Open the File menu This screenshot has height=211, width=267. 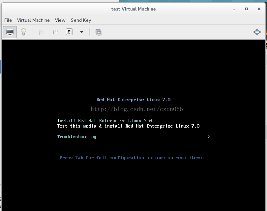8,20
